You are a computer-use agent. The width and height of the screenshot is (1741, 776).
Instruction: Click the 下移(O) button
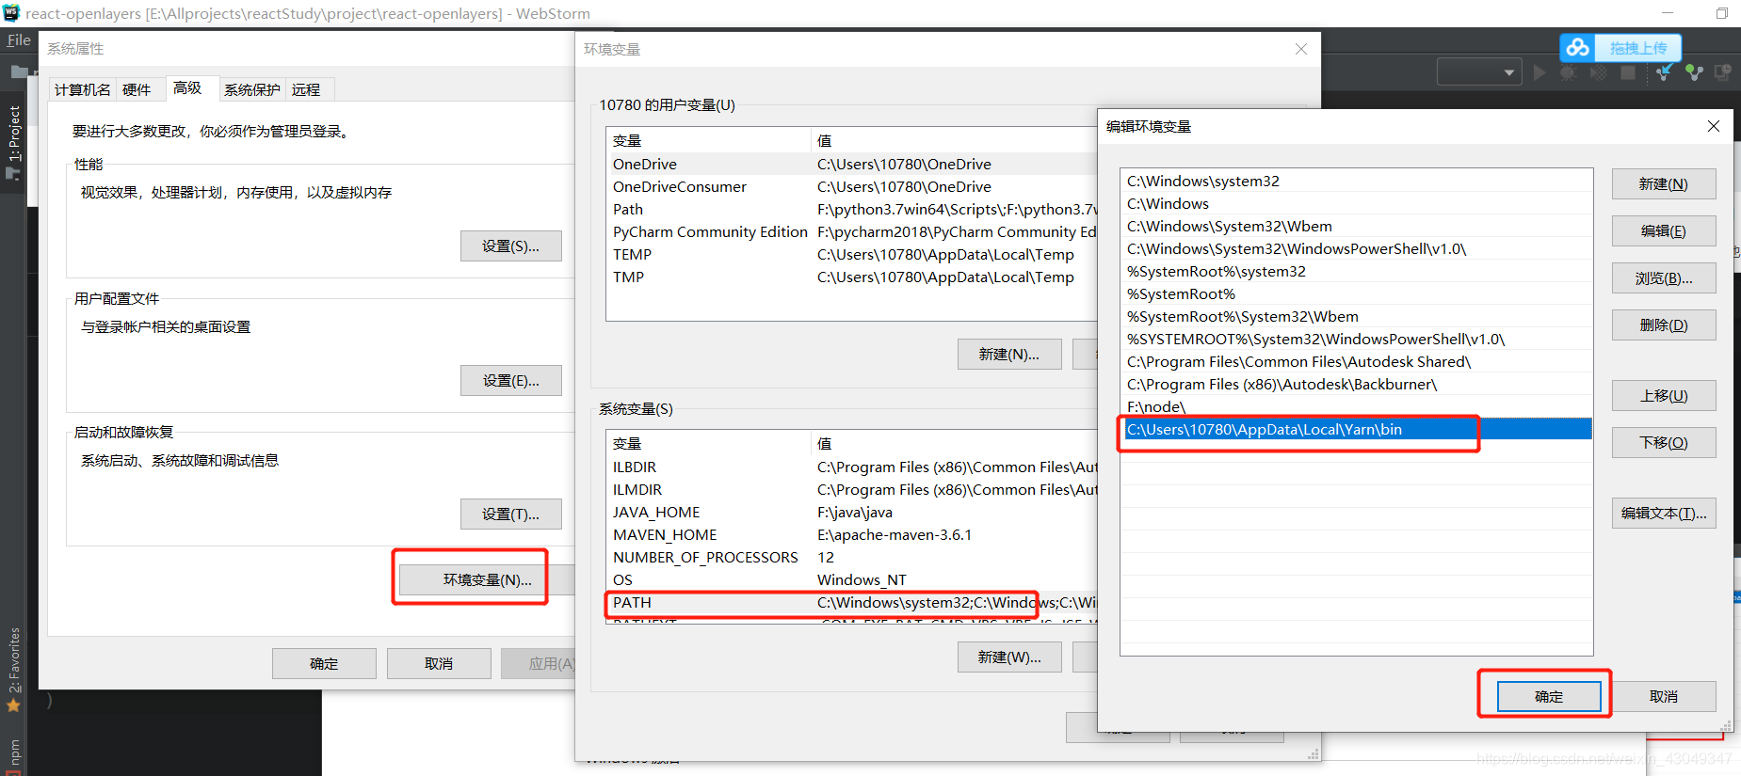tap(1664, 442)
